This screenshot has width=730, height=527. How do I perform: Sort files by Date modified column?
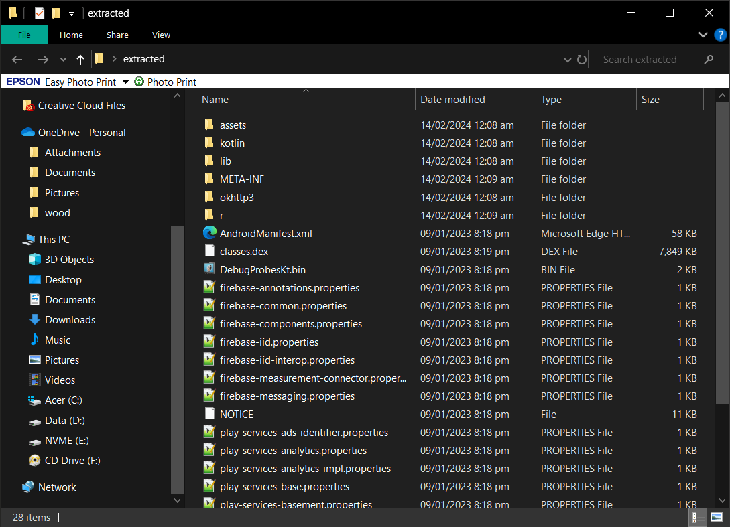pyautogui.click(x=452, y=99)
